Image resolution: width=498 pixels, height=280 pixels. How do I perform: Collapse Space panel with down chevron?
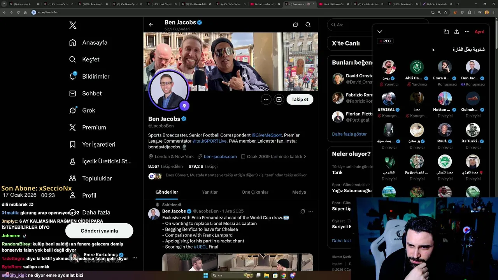[380, 31]
